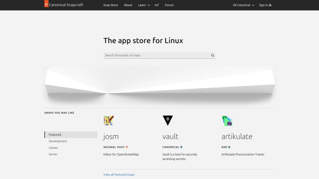
Task: Click the SNAPS YOU MAY LIKE heading
Action: coord(59,113)
